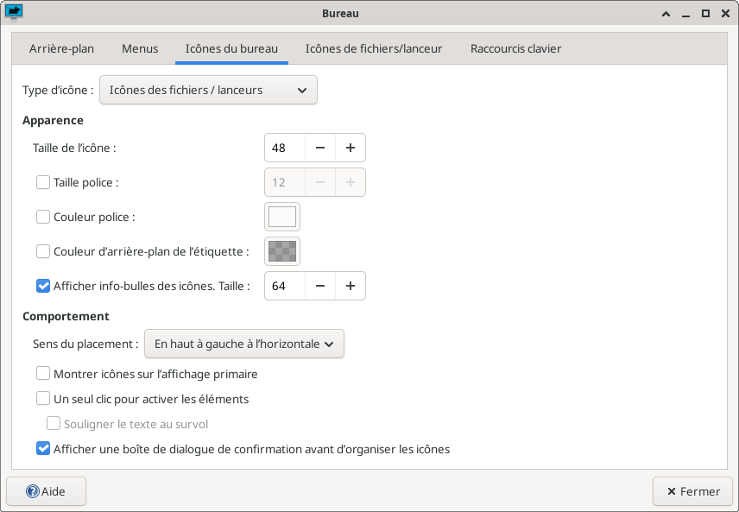Image resolution: width=739 pixels, height=512 pixels.
Task: Switch to the Arrière-plan tab
Action: pos(61,49)
